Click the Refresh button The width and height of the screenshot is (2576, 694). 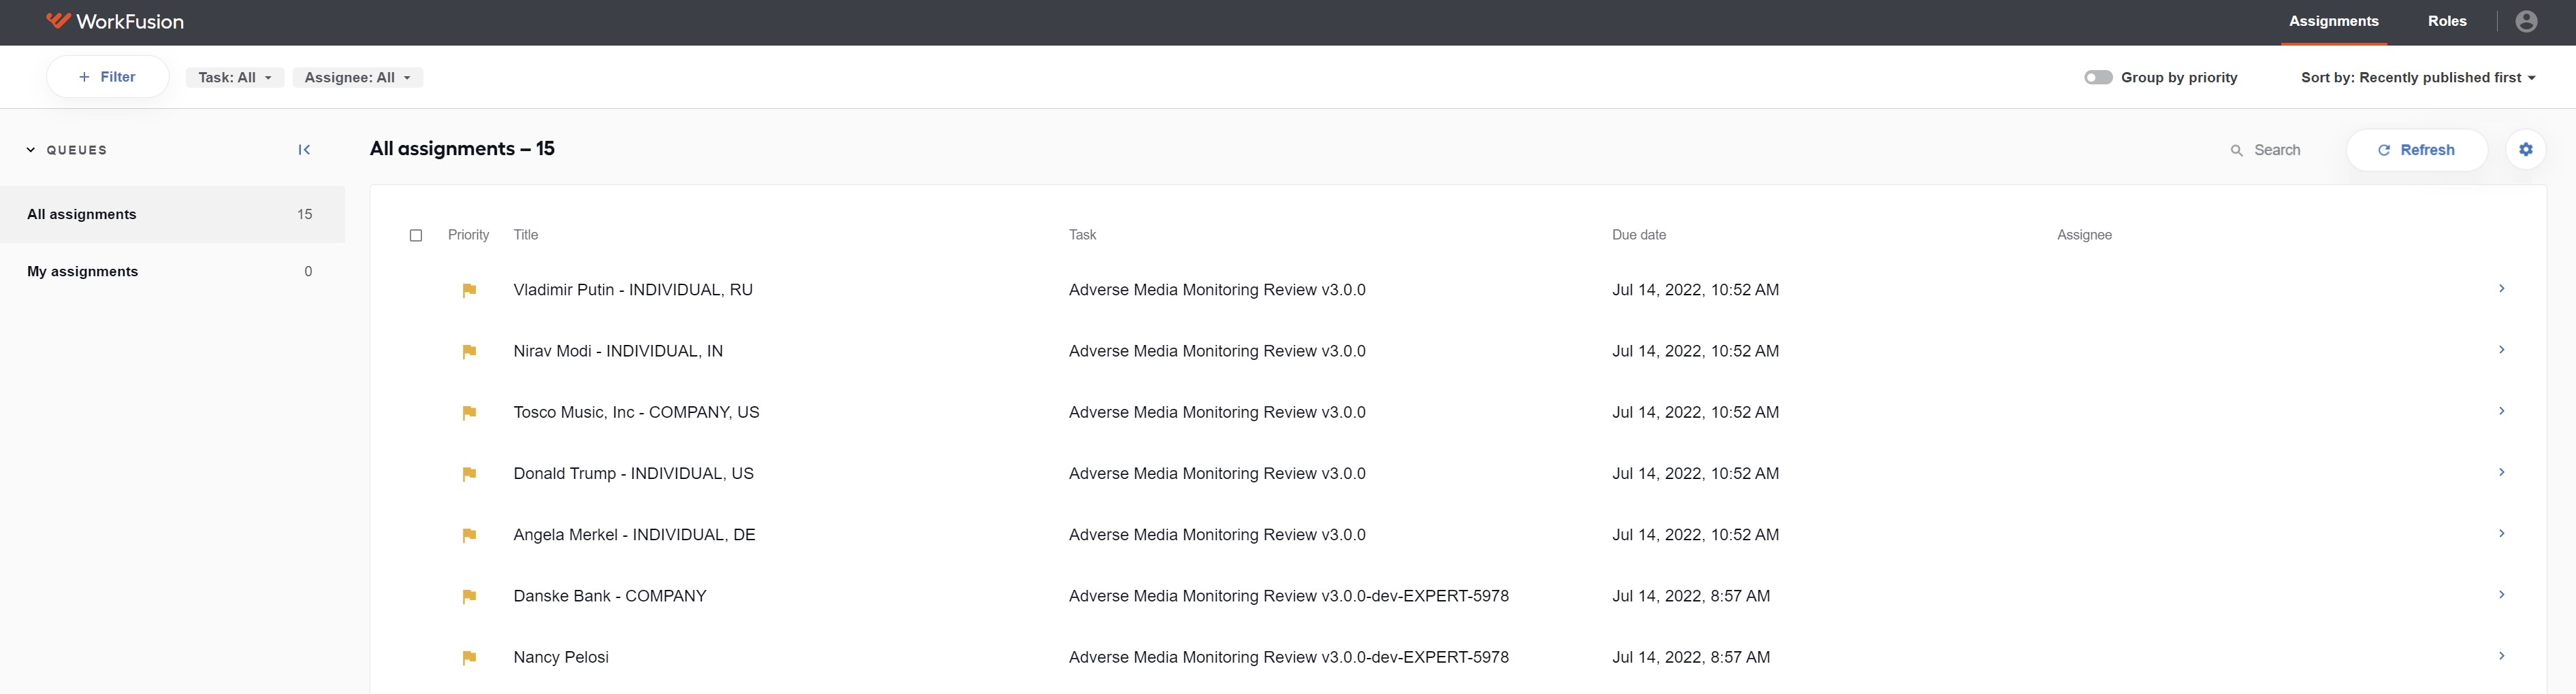(2416, 150)
